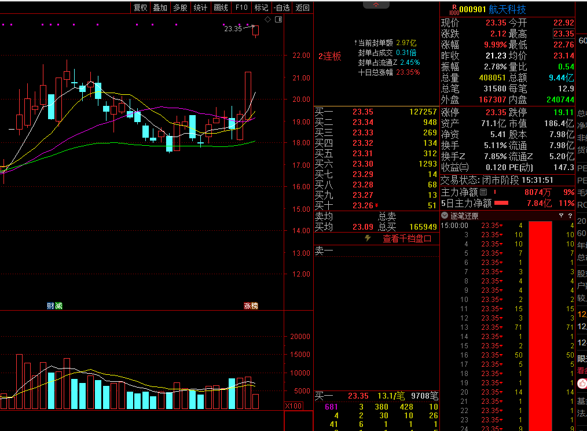587x431 pixels.
Task: Open stock title 航天科技
Action: [507, 9]
